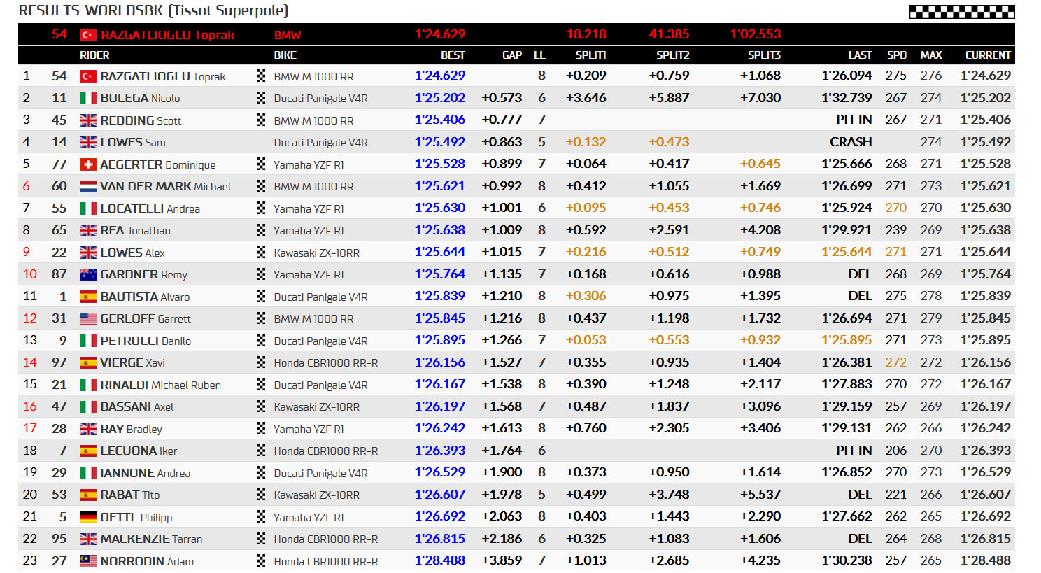The height and width of the screenshot is (573, 1041).
Task: Click the checkered flag icon in RAY's row
Action: click(262, 429)
